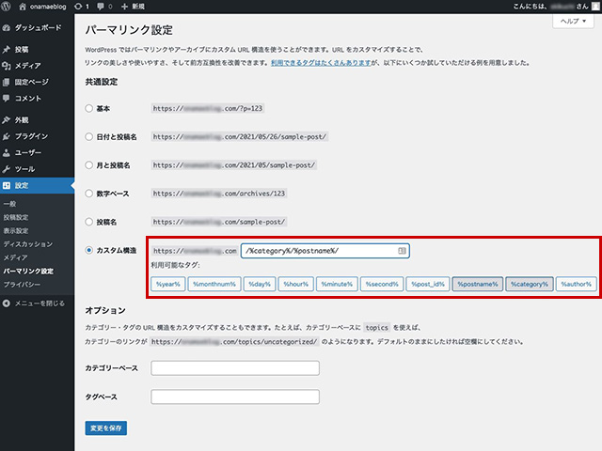Click the ユーザー person icon
Image resolution: width=602 pixels, height=451 pixels.
(7, 153)
